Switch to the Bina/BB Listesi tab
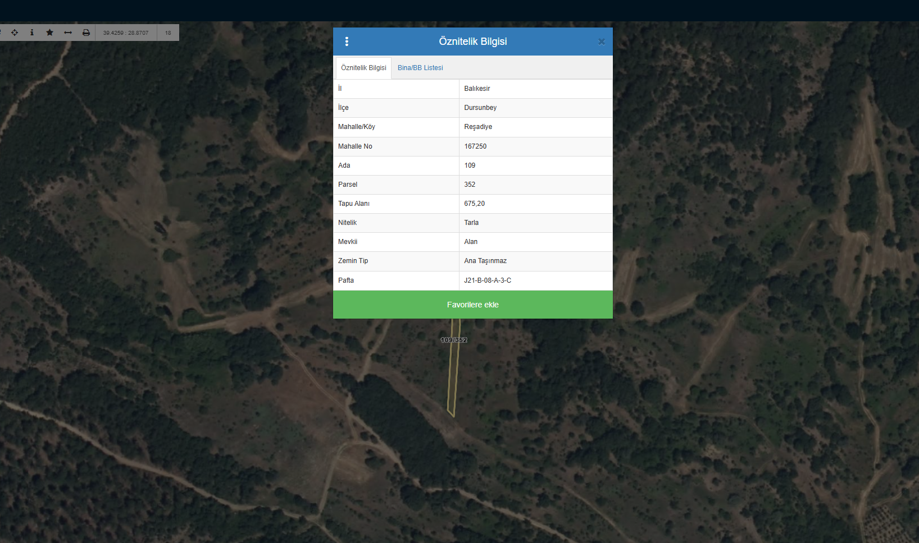 [x=420, y=68]
